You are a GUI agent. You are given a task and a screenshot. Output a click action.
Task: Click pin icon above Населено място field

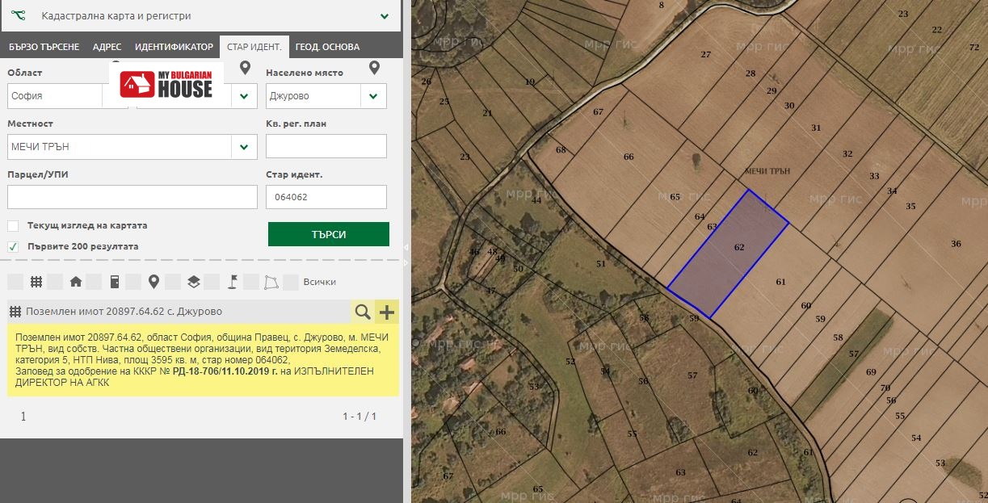click(374, 69)
